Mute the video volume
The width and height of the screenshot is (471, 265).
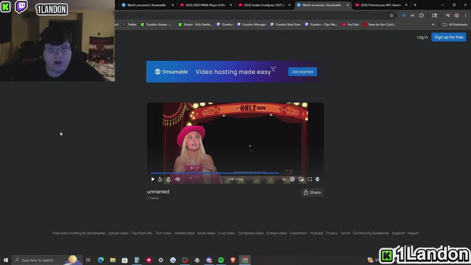pyautogui.click(x=177, y=179)
